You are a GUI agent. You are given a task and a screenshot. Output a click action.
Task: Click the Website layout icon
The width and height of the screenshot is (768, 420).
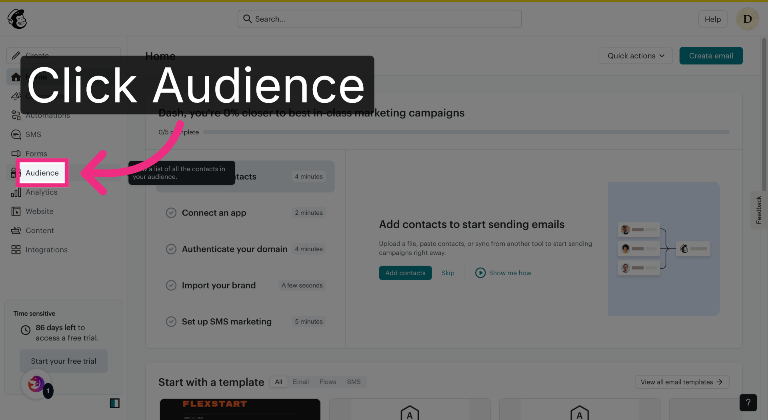16,211
